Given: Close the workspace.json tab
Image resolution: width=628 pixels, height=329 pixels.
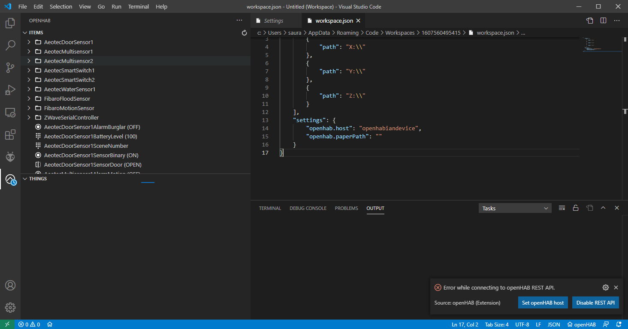Looking at the screenshot, I should click(x=358, y=21).
